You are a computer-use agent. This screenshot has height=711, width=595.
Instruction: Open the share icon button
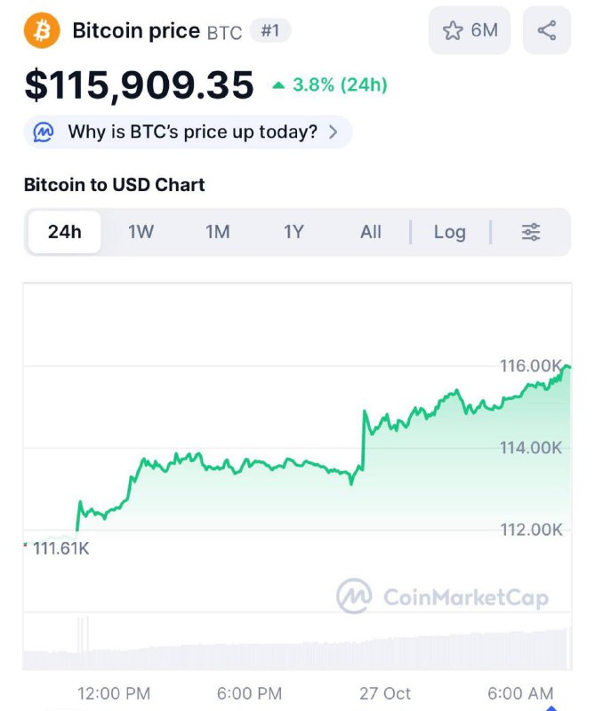547,31
